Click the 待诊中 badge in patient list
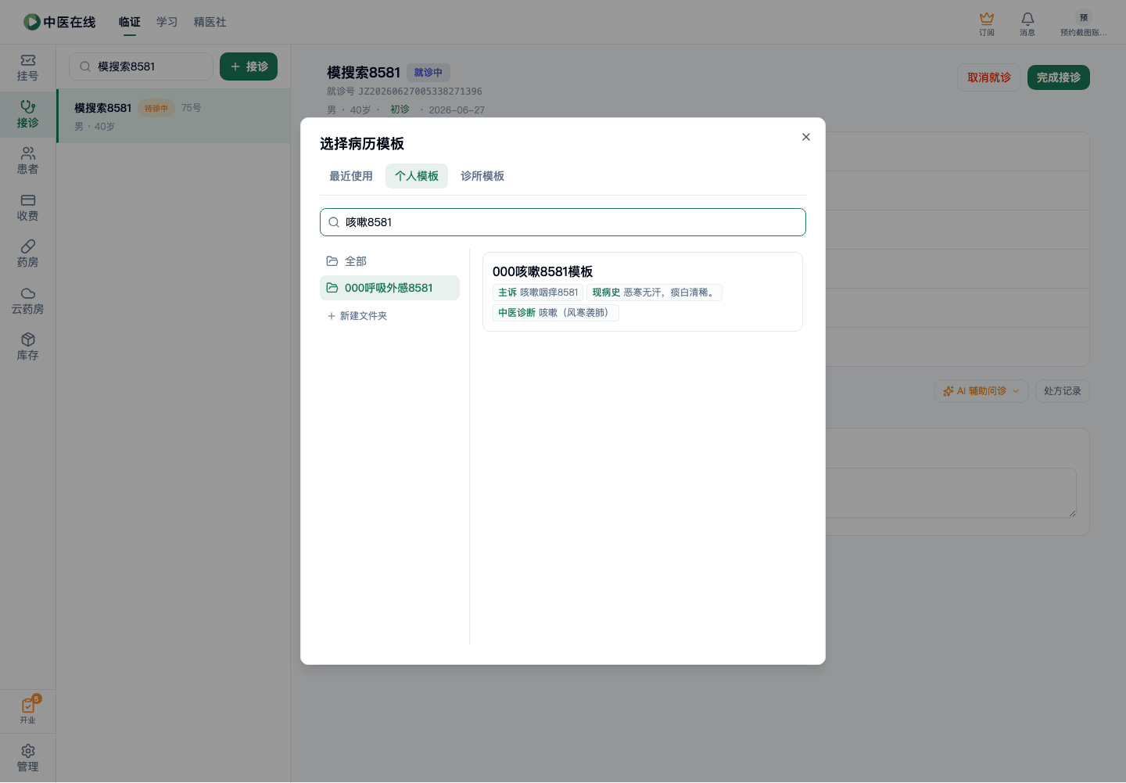This screenshot has width=1126, height=783. (x=156, y=109)
